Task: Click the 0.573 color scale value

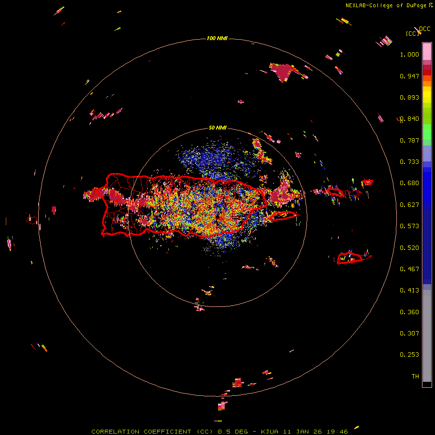Action: pyautogui.click(x=409, y=226)
